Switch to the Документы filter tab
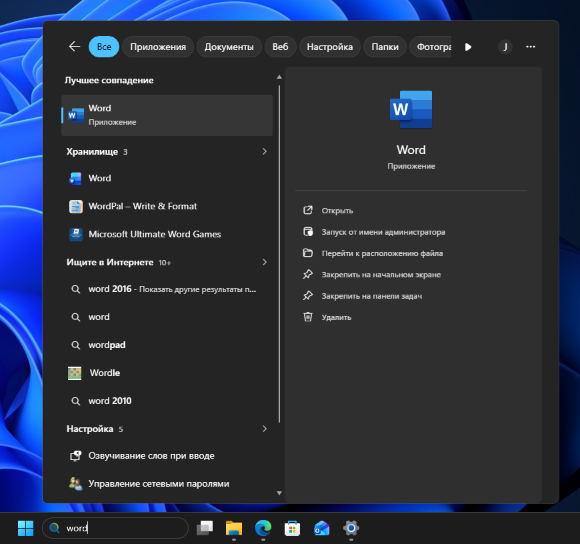580x544 pixels. point(229,47)
